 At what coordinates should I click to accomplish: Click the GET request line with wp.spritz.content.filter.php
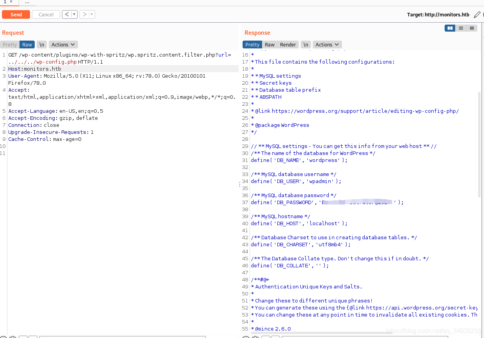(119, 55)
